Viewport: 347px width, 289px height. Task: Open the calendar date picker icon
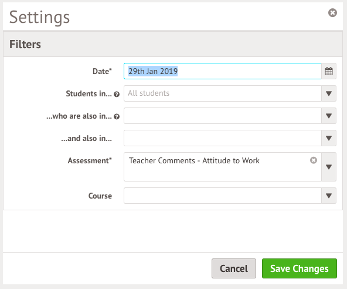point(329,71)
